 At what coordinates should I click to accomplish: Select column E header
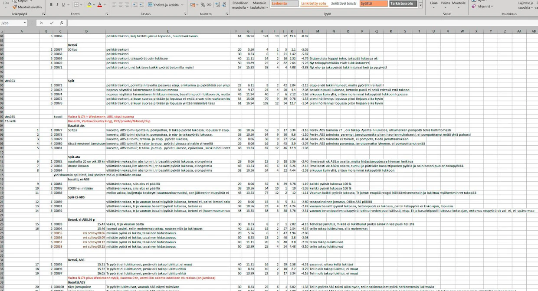[168, 31]
